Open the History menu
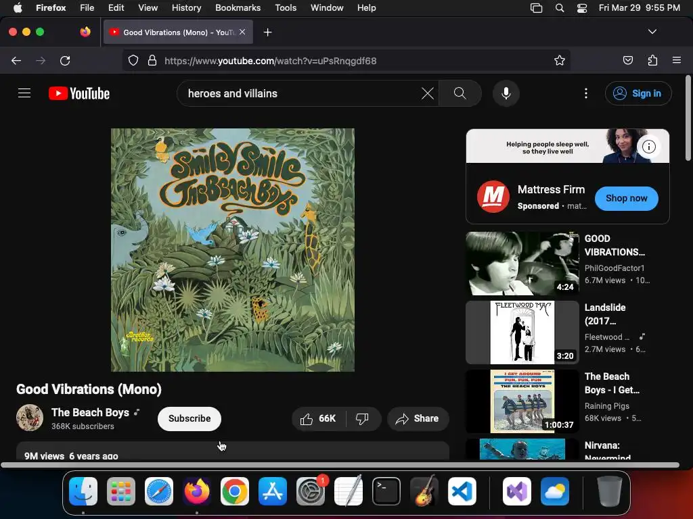This screenshot has width=693, height=519. tap(186, 7)
